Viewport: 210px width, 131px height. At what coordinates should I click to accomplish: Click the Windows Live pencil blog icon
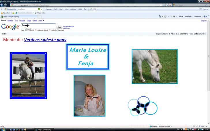tap(91, 9)
